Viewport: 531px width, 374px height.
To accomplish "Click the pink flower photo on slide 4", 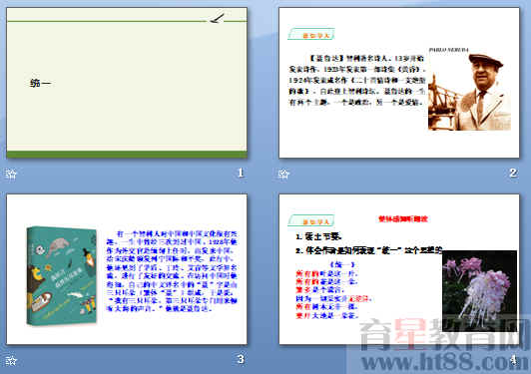I will [479, 291].
